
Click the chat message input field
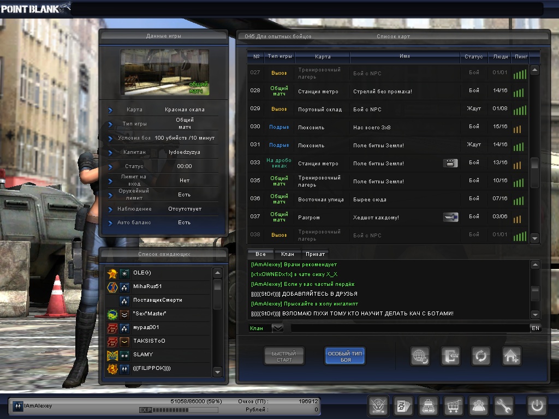click(x=410, y=328)
